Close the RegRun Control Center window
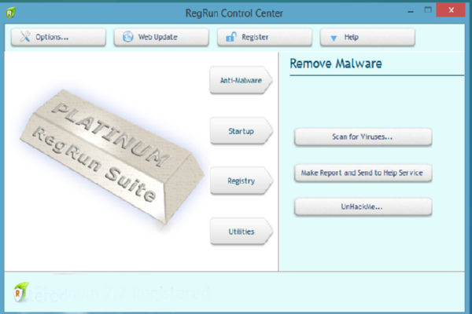 451,10
